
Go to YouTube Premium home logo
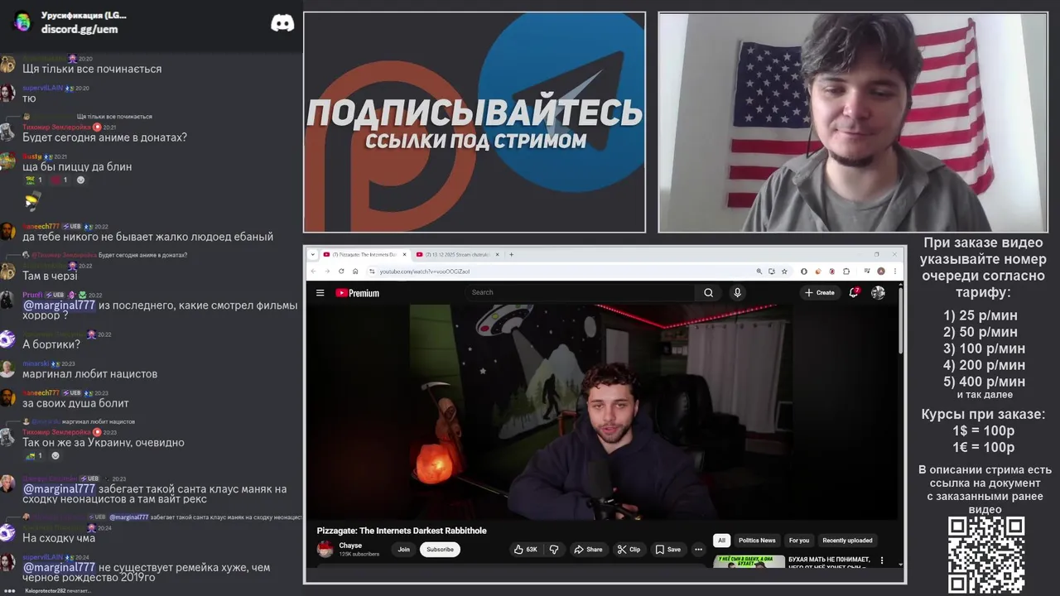click(x=357, y=292)
